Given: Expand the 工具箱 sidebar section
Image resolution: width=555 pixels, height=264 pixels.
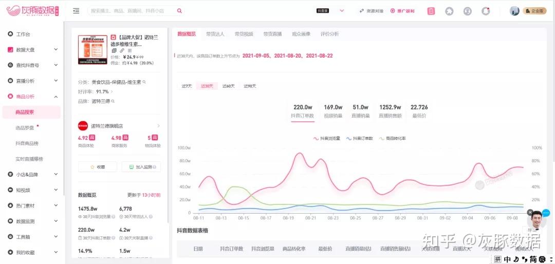Looking at the screenshot, I should [x=56, y=236].
